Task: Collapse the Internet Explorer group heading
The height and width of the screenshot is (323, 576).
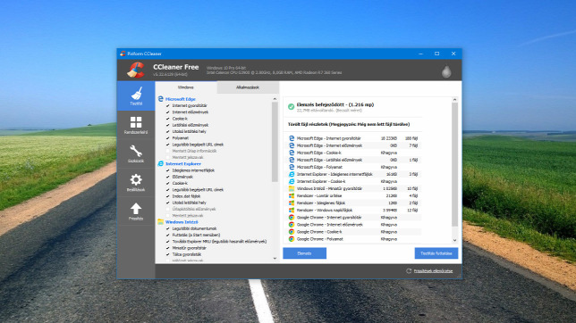Action: tap(183, 164)
